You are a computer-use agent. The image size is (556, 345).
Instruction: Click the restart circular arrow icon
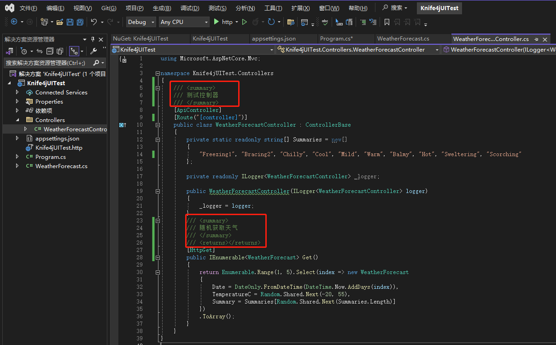(x=271, y=22)
